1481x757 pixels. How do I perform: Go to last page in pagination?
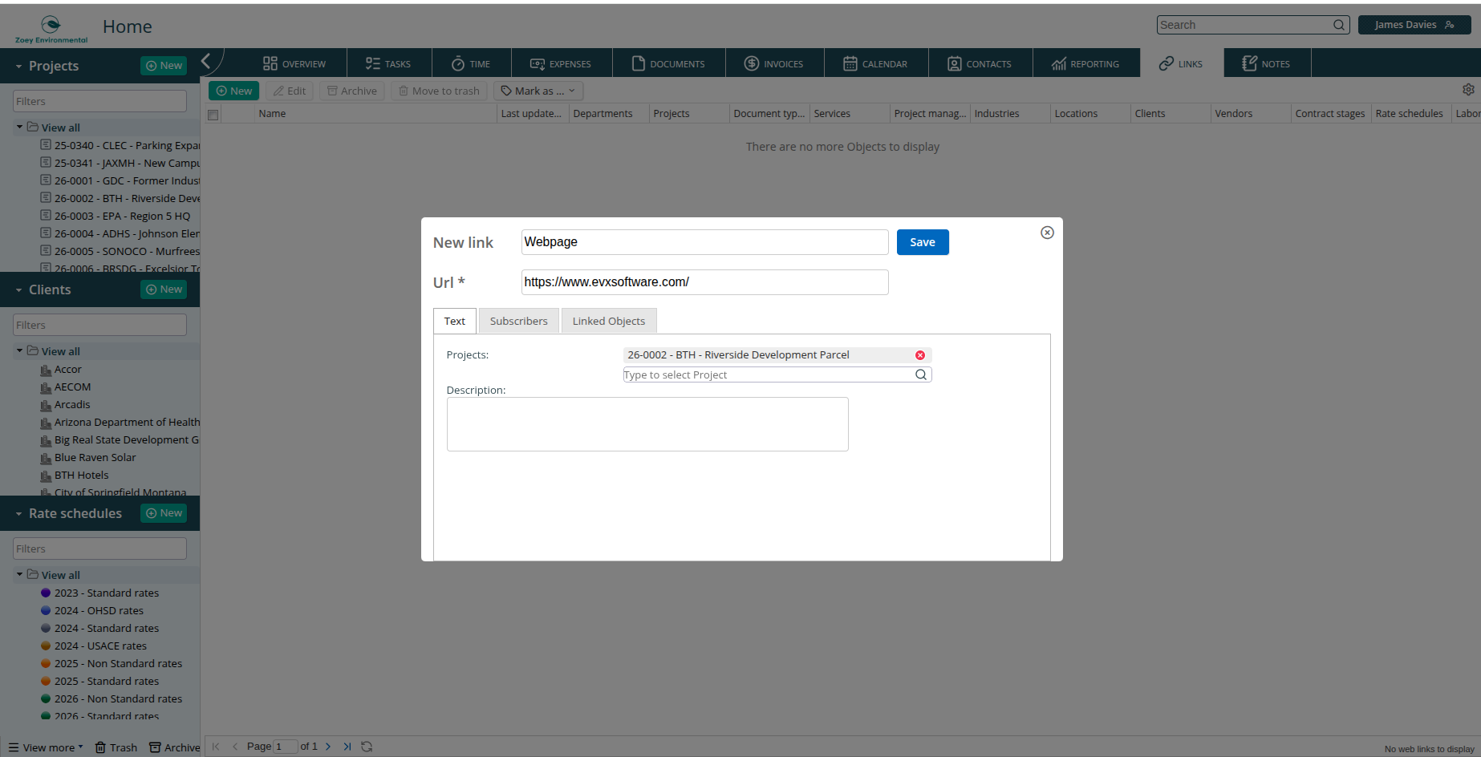click(347, 747)
